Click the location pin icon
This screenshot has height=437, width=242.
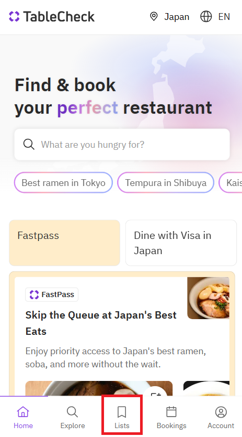pos(154,17)
